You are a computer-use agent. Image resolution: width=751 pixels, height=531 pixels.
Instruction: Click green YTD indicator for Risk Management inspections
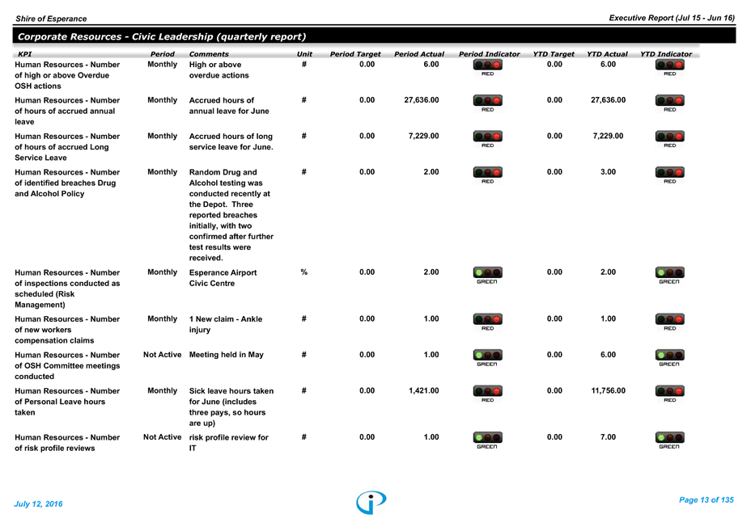669,276
